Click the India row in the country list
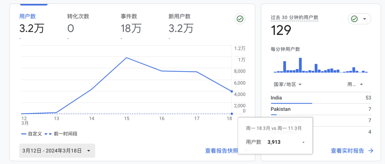 click(x=321, y=98)
